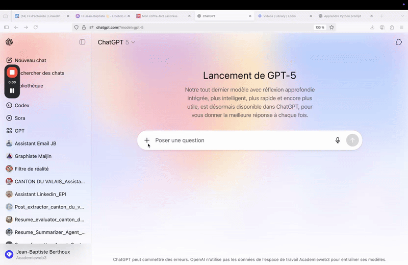This screenshot has width=408, height=265.
Task: Click the microphone dictation icon
Action: point(338,140)
